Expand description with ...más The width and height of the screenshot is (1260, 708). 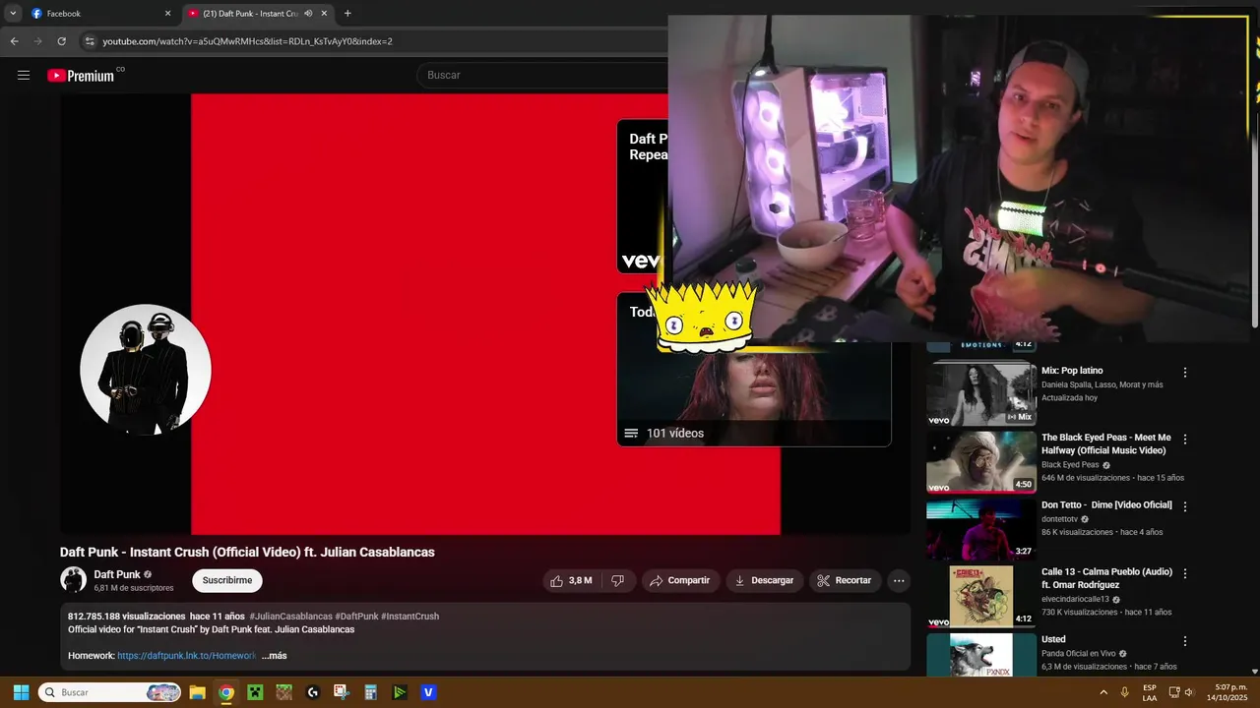coord(274,656)
